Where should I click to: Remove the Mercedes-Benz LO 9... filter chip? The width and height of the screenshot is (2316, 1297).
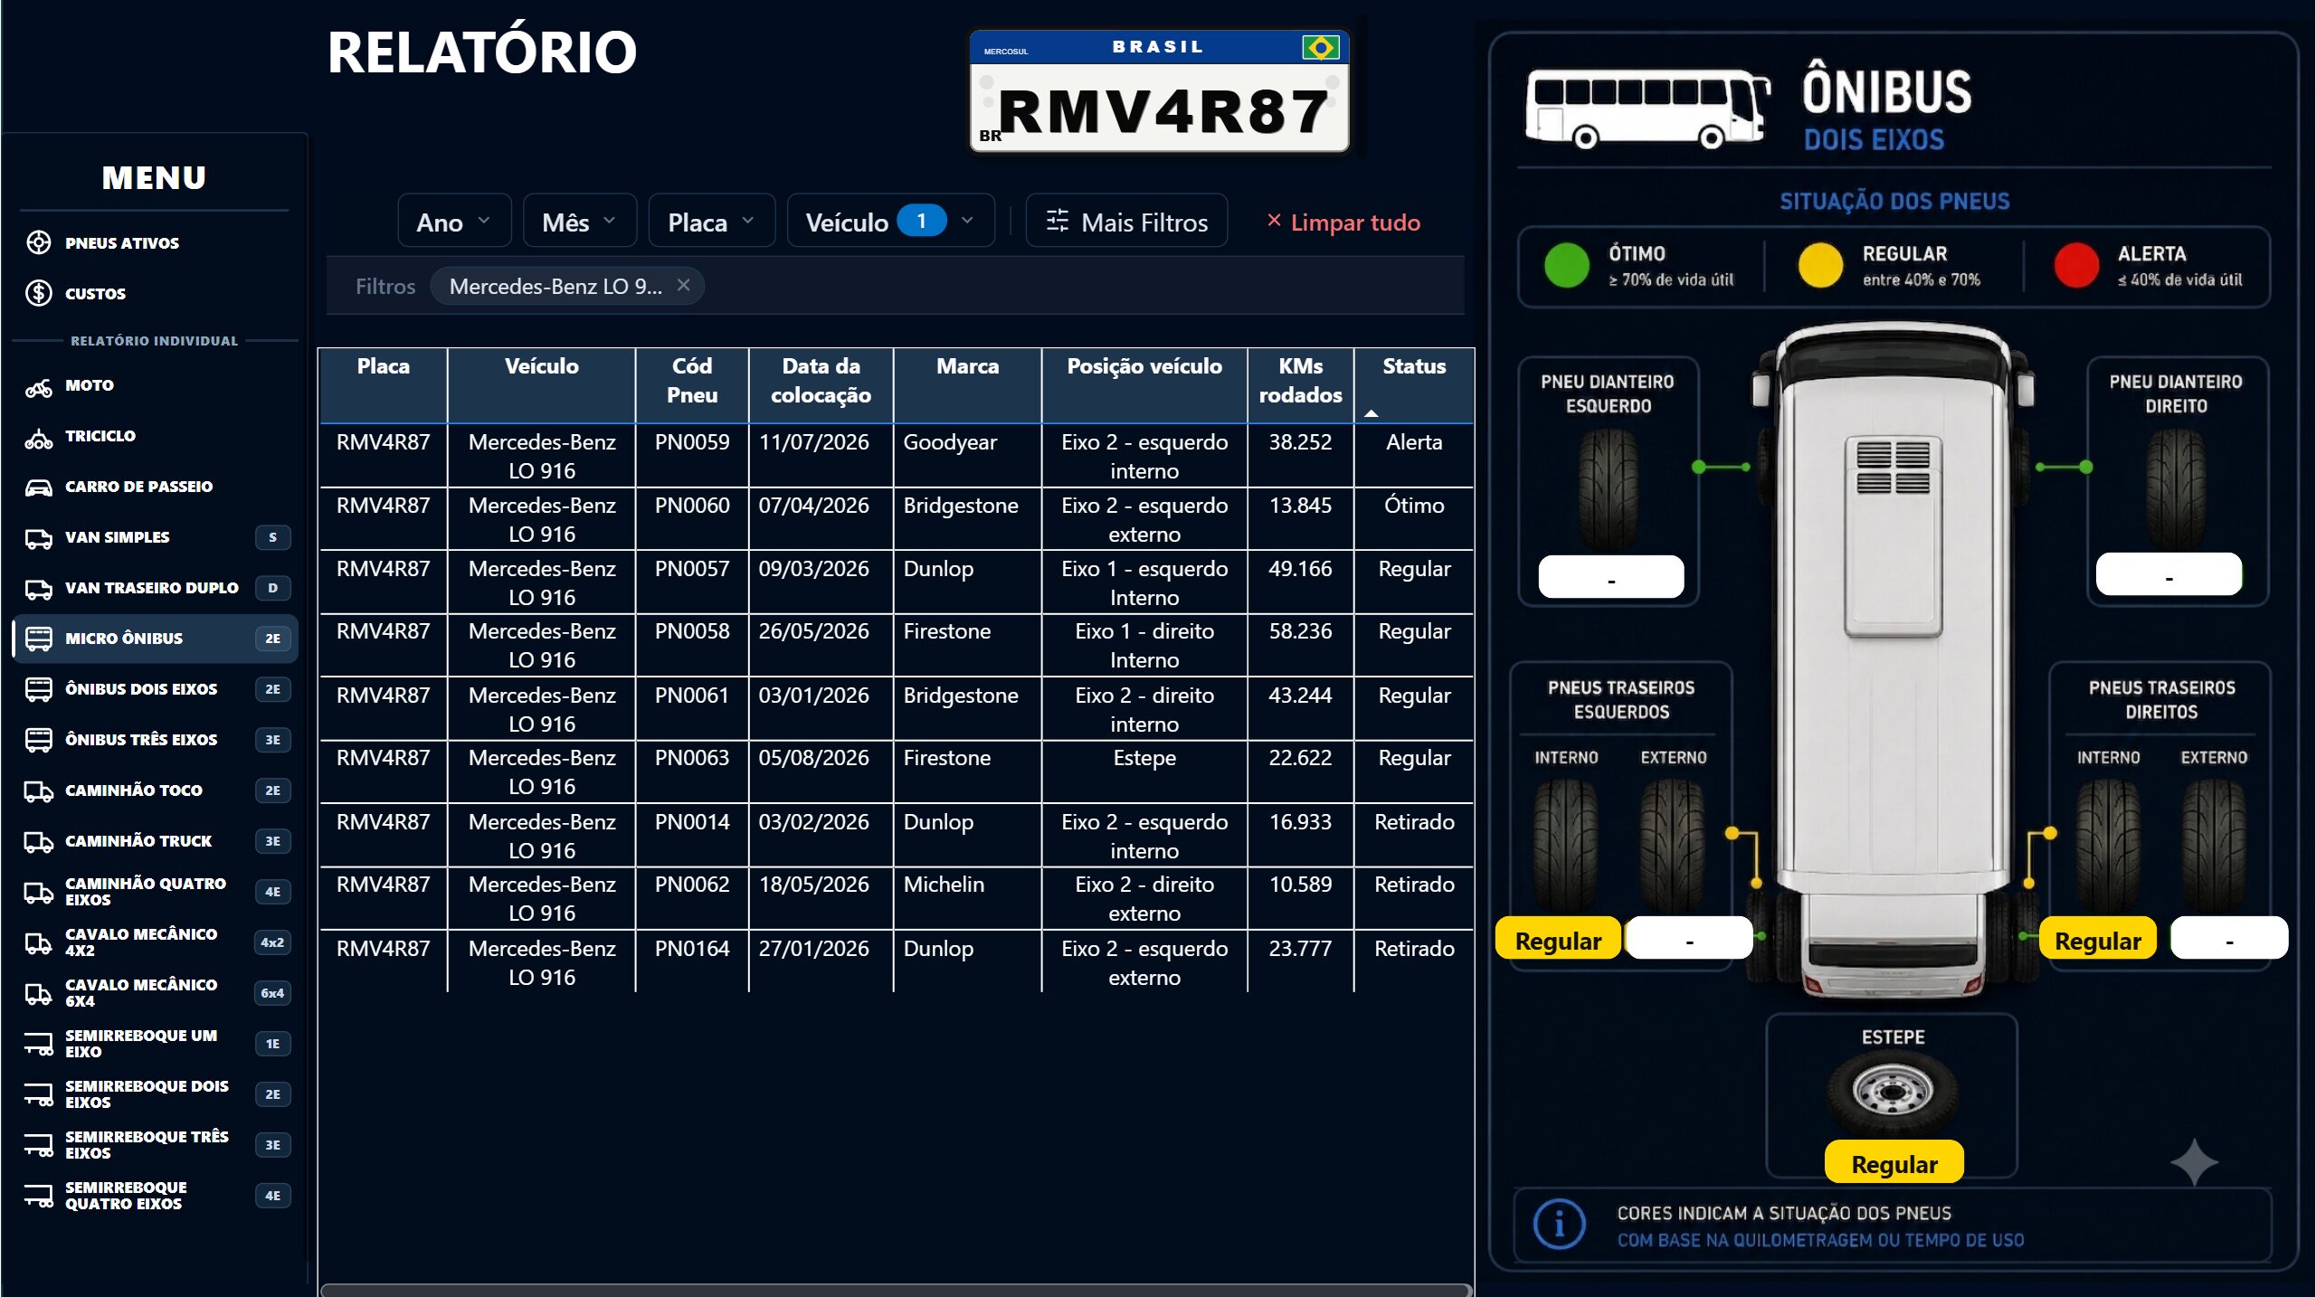coord(684,285)
